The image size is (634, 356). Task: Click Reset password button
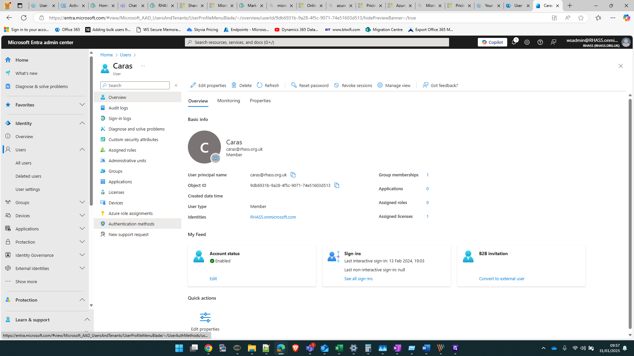coord(310,85)
